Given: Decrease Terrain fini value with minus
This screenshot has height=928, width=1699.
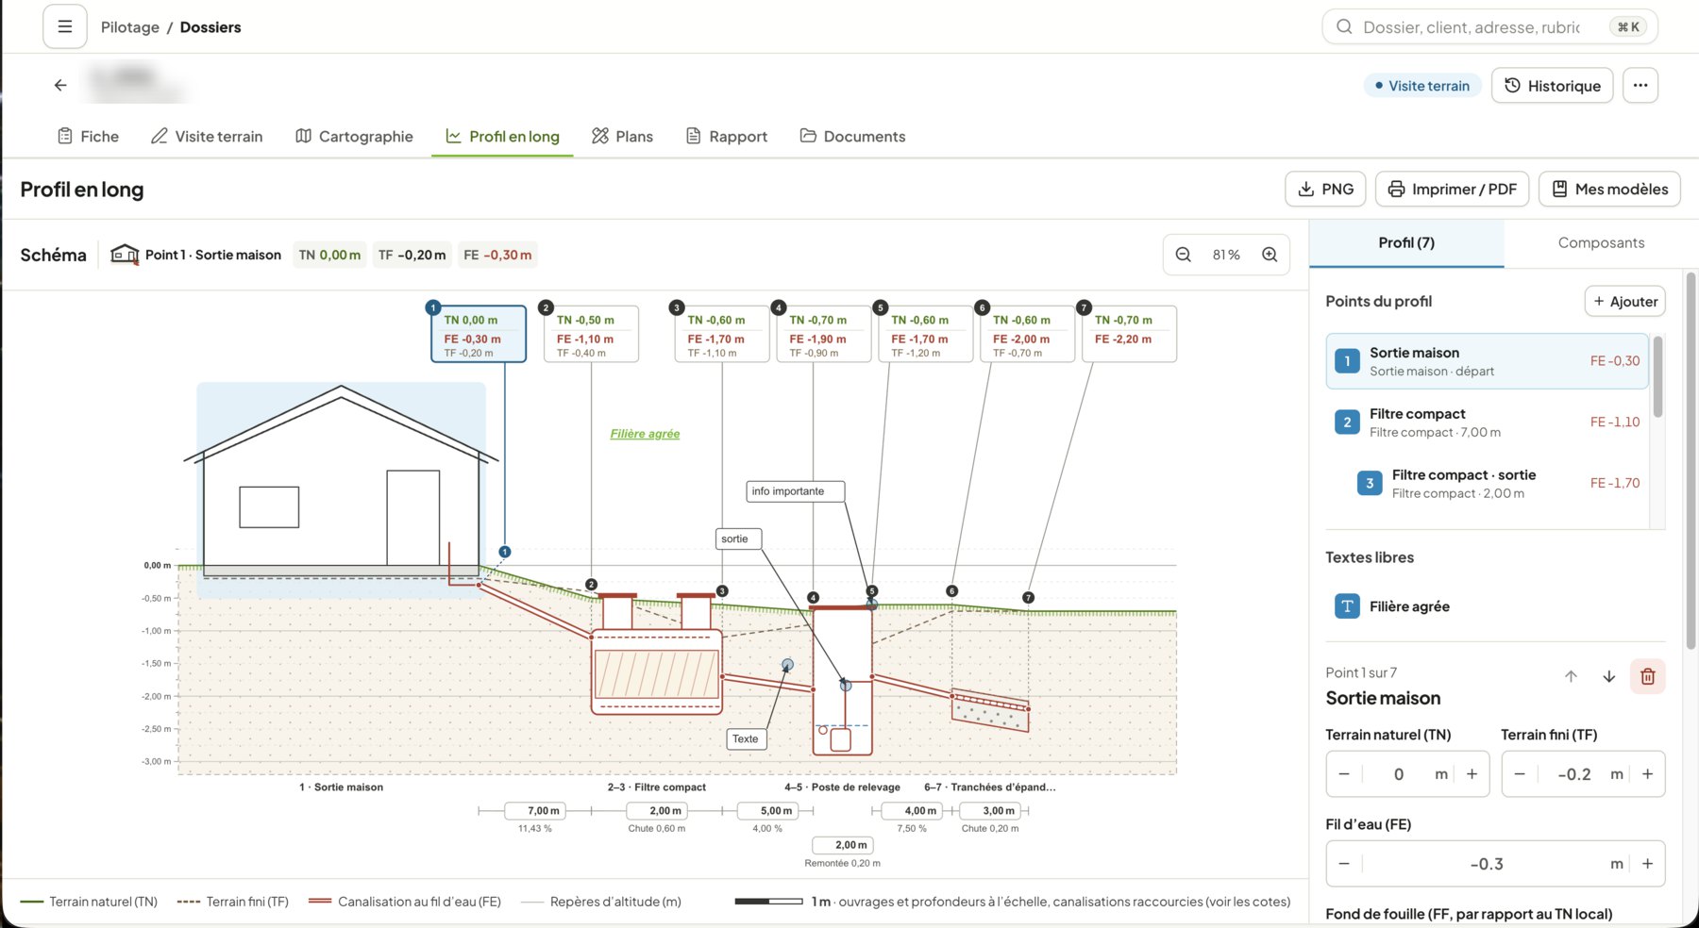Looking at the screenshot, I should pyautogui.click(x=1520, y=774).
